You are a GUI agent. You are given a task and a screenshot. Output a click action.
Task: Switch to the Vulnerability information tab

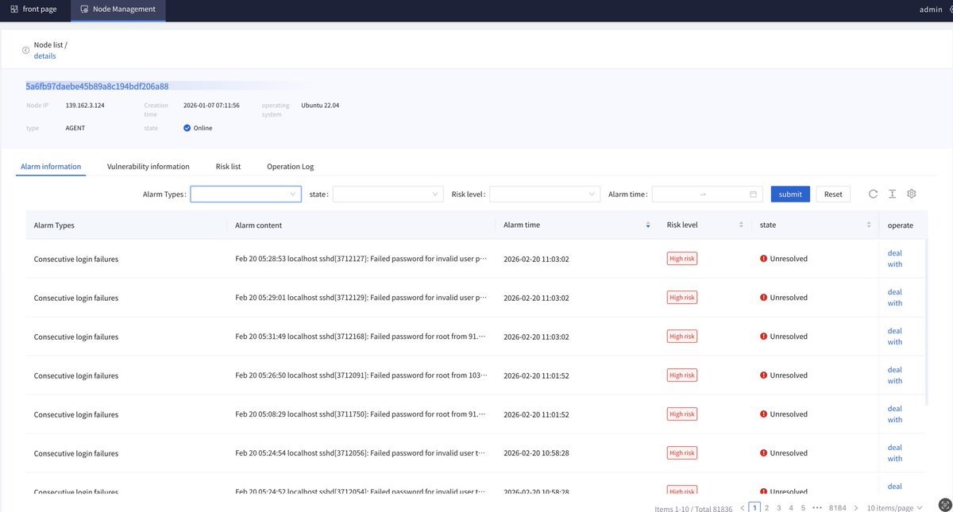(148, 166)
